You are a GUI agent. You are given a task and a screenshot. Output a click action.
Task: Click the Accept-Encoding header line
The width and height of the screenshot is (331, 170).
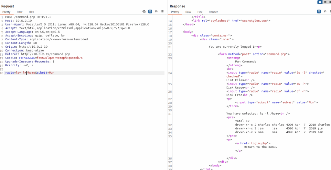pos(35,35)
